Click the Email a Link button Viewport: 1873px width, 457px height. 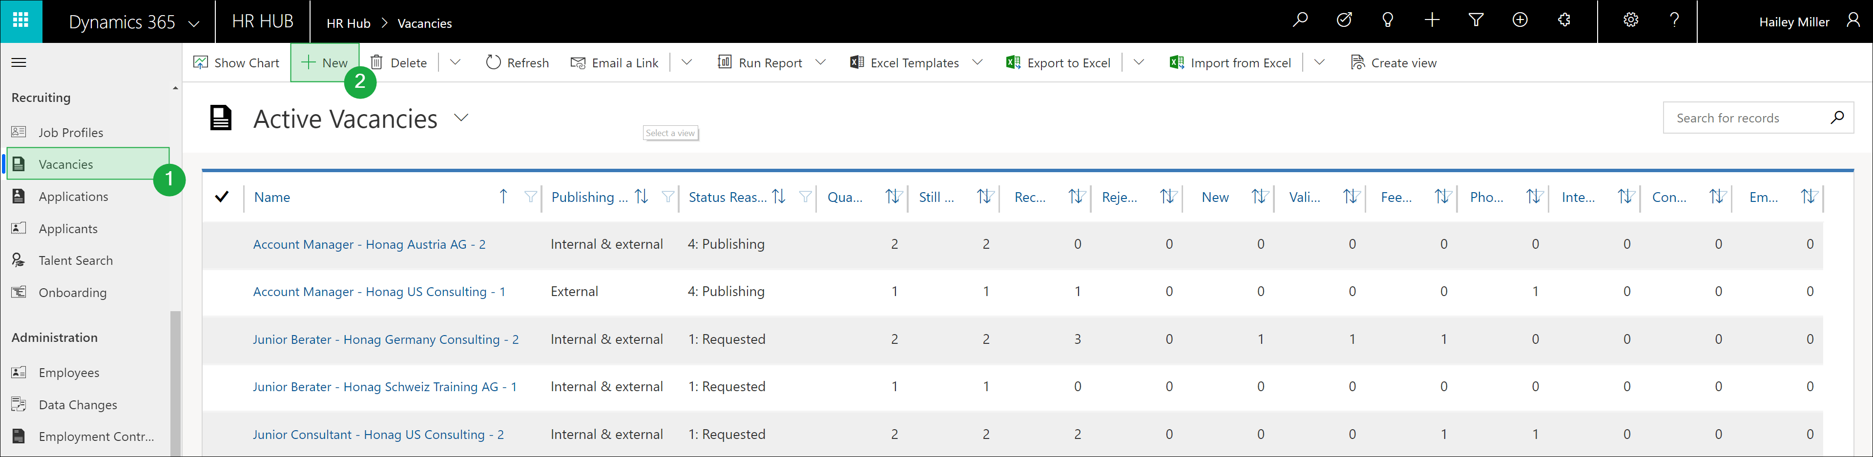tap(614, 62)
